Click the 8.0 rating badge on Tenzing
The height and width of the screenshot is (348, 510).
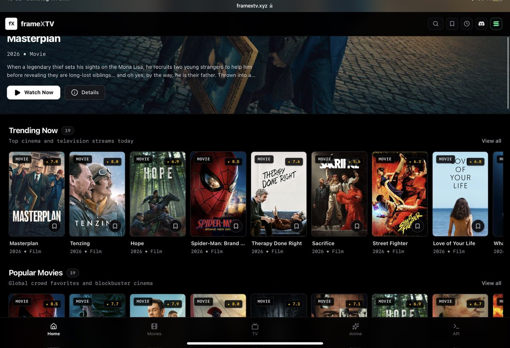click(x=113, y=162)
